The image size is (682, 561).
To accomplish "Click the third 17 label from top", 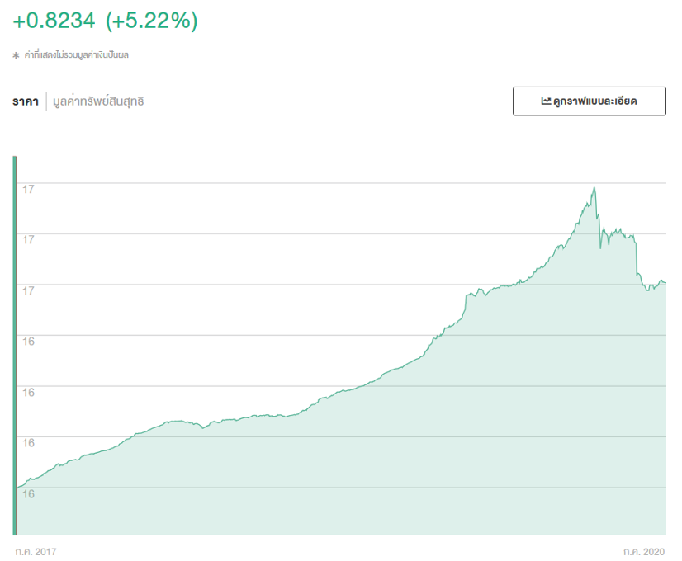I will pyautogui.click(x=28, y=290).
